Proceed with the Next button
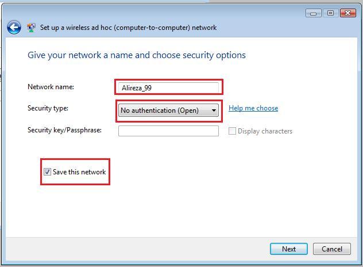Screen dimensions: 363x267 click(289, 249)
